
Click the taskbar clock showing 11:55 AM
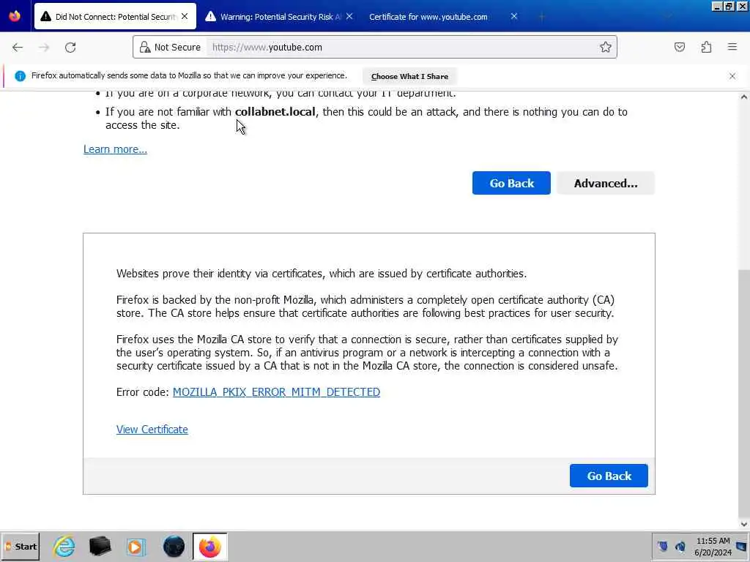point(713,546)
